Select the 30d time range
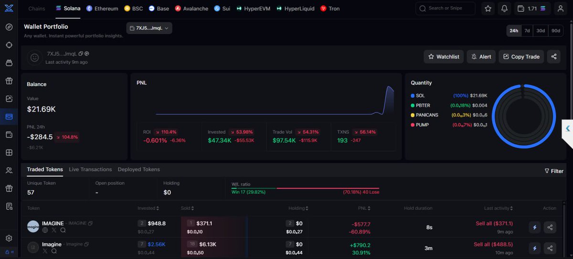Viewport: 573px width, 259px height. coord(541,31)
